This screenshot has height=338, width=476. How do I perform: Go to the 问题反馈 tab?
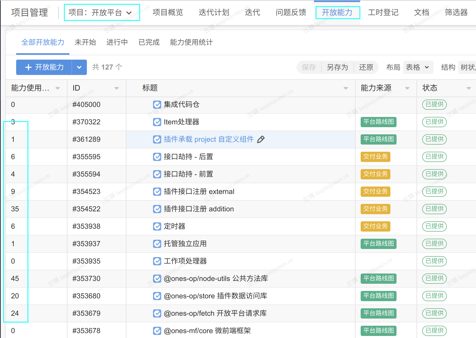pos(291,12)
